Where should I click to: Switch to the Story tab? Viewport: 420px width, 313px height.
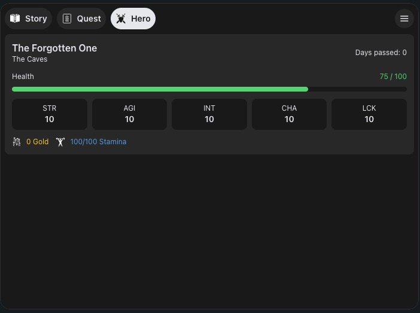(28, 19)
